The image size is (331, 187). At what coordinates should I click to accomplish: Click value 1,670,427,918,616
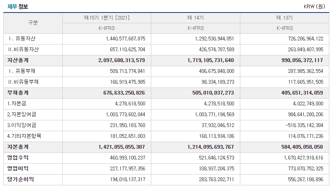pos(303,158)
